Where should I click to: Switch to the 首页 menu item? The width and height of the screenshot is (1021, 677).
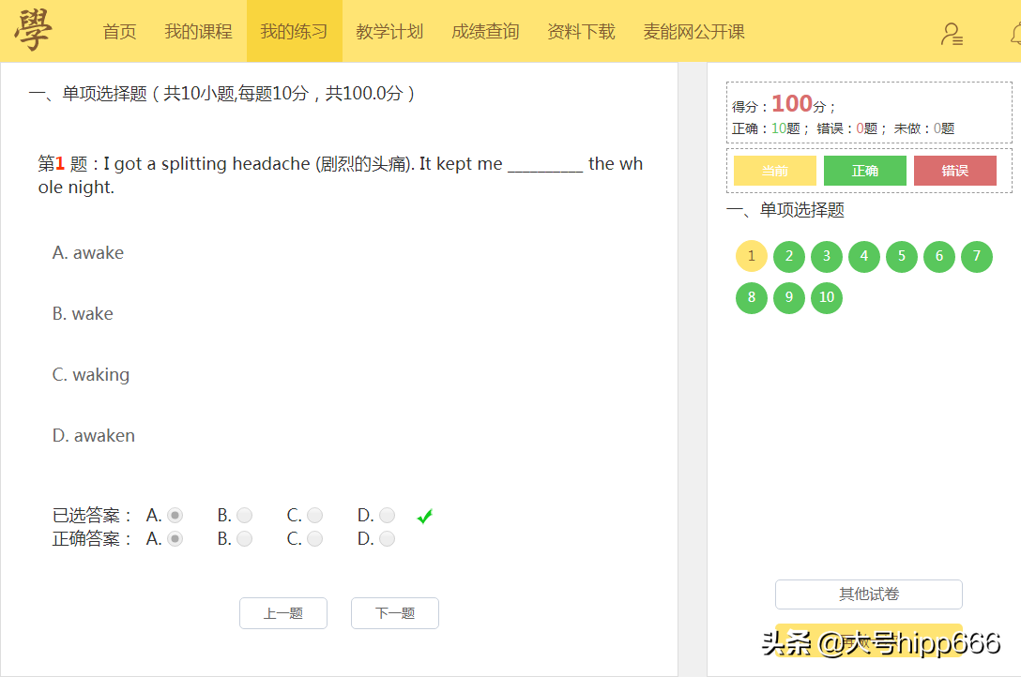(x=119, y=31)
